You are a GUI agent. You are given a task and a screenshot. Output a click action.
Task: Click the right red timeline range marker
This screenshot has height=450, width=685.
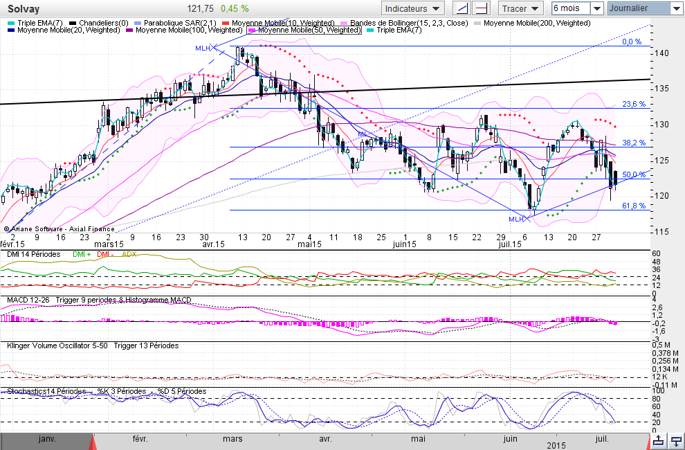(648, 442)
